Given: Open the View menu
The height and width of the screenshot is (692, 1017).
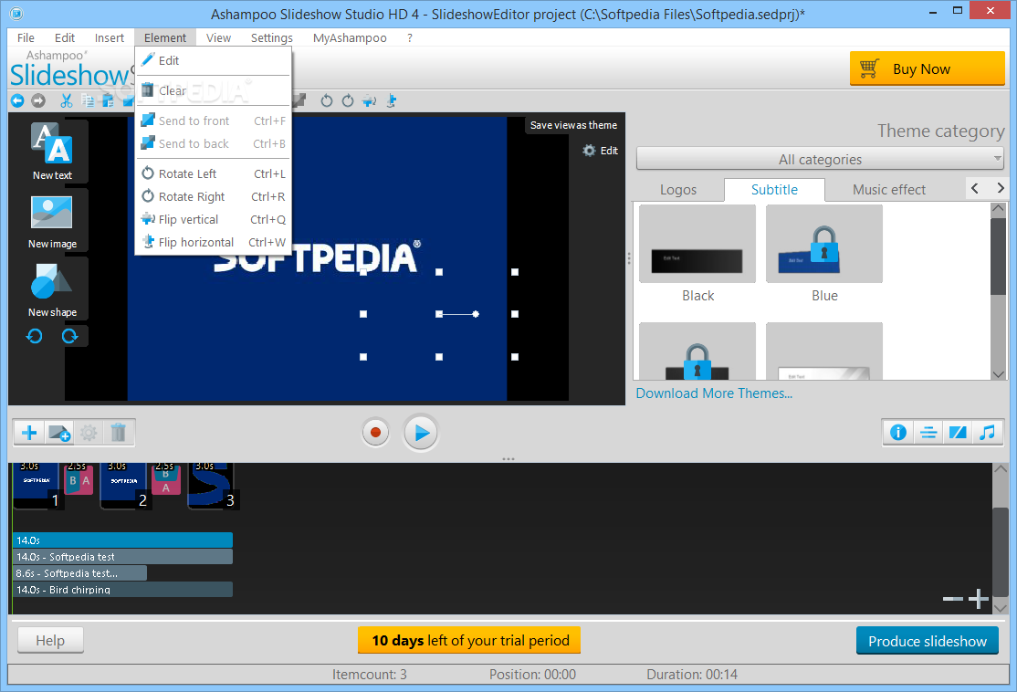Looking at the screenshot, I should point(218,37).
